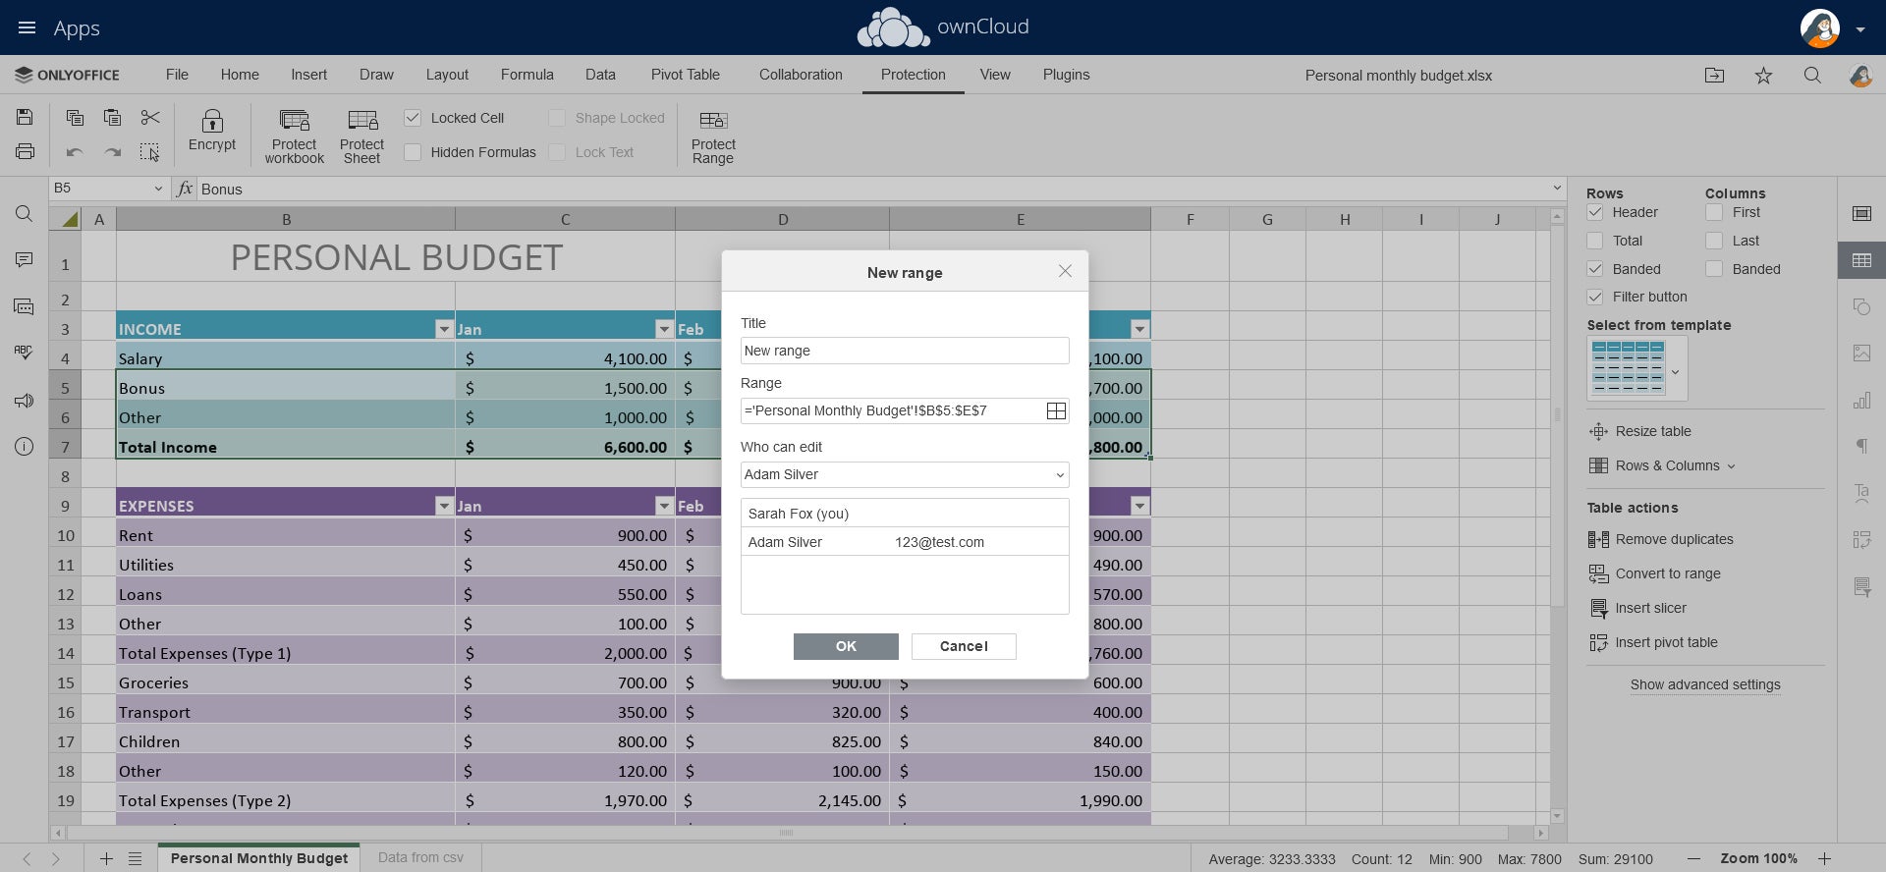
Task: Click the select range grid icon
Action: pos(1056,411)
